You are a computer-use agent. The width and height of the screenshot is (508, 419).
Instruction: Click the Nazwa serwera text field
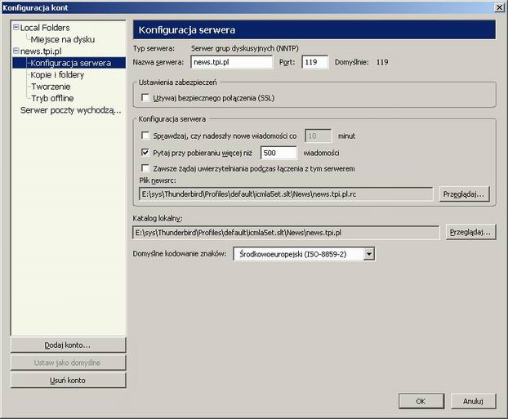(x=231, y=62)
